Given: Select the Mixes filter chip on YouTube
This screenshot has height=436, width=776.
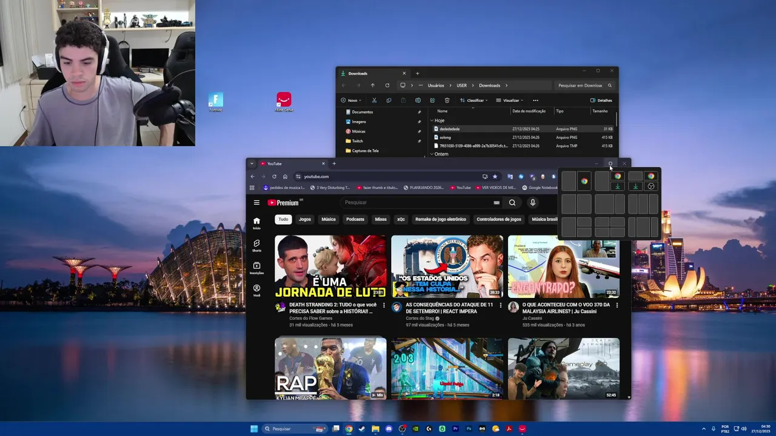Looking at the screenshot, I should (x=381, y=219).
